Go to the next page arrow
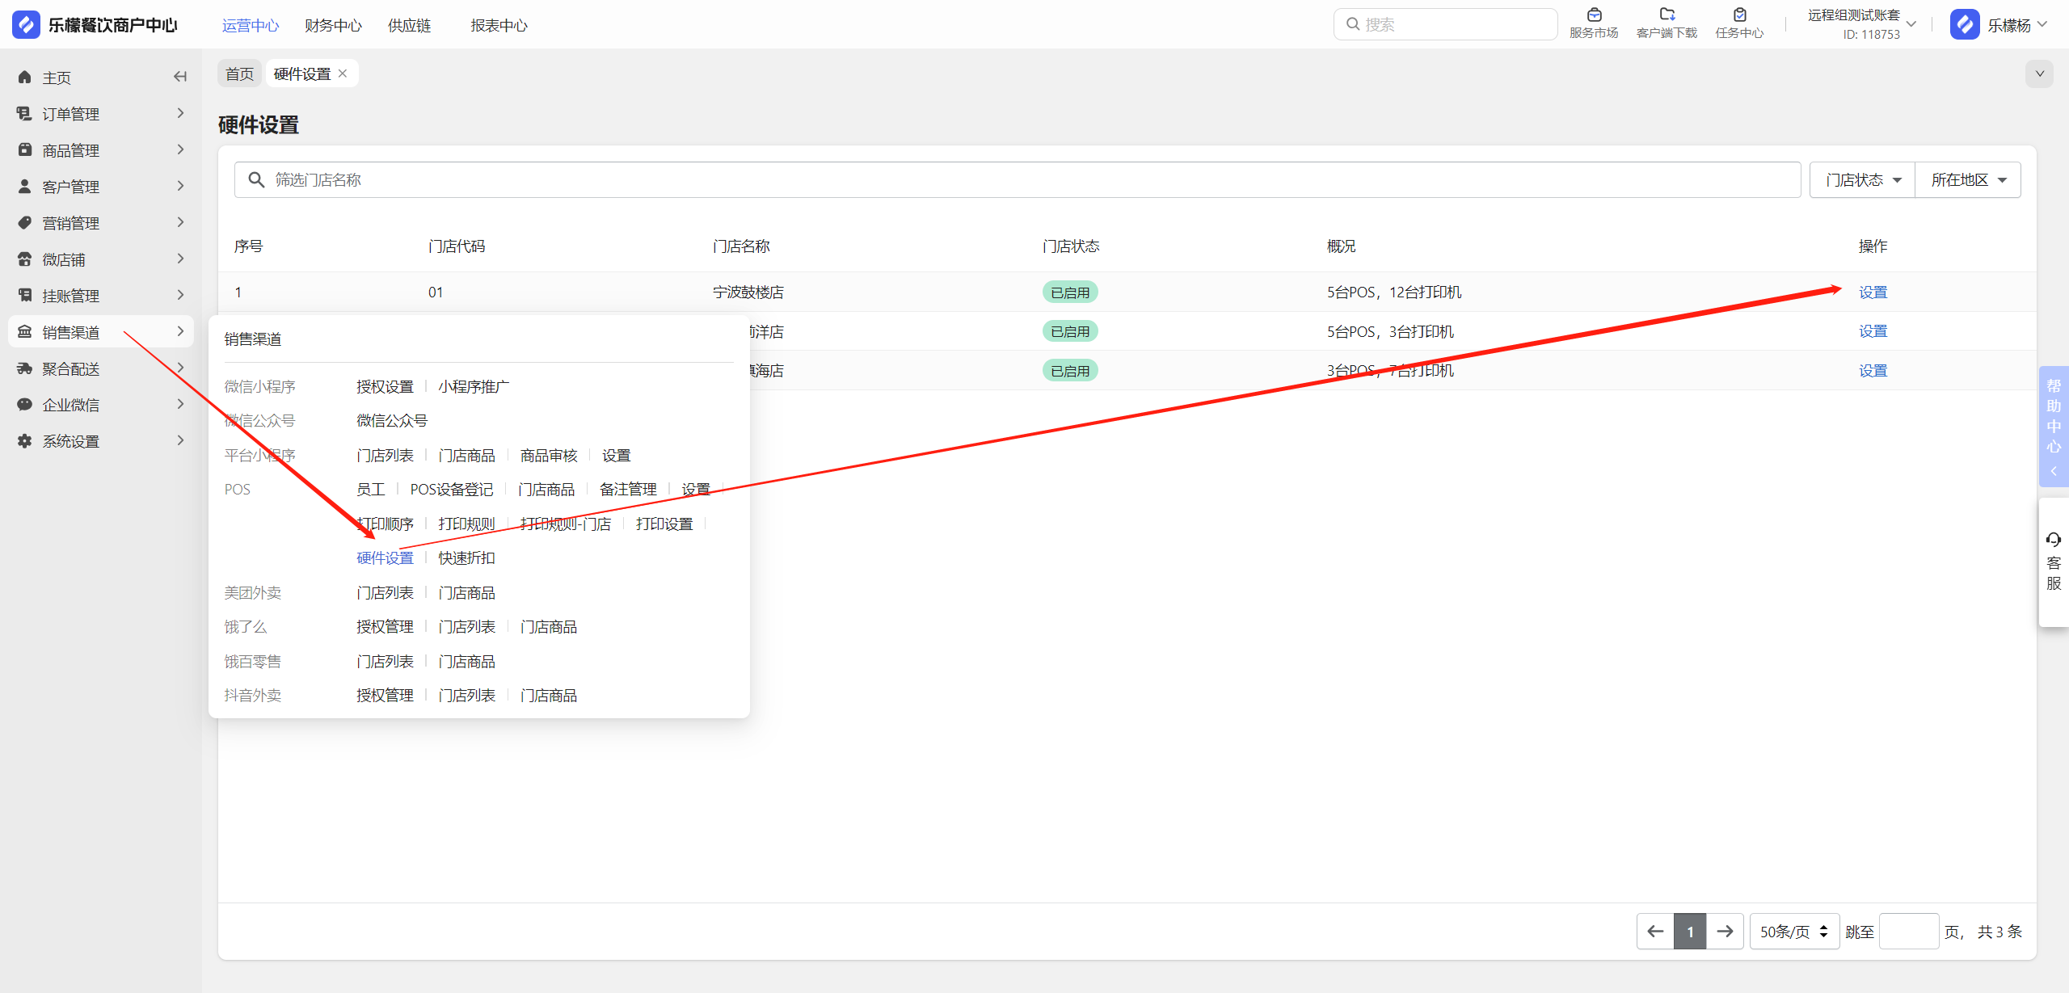Image resolution: width=2069 pixels, height=993 pixels. 1725,932
